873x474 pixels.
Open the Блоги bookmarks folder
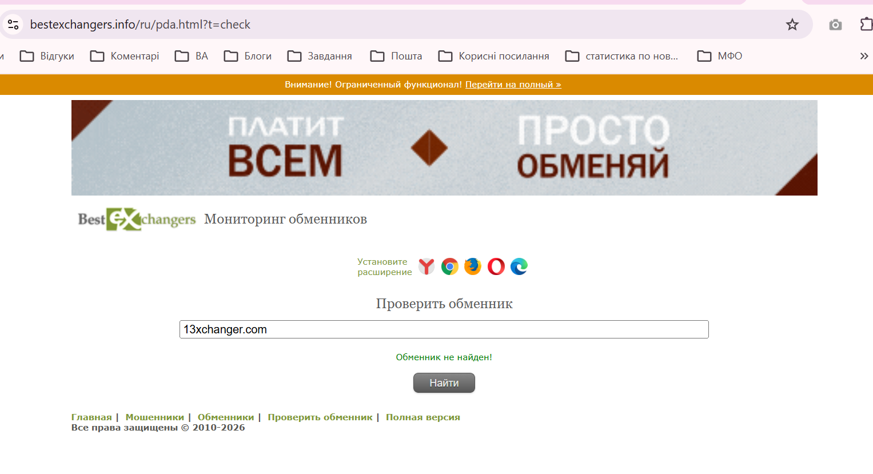[x=248, y=56]
